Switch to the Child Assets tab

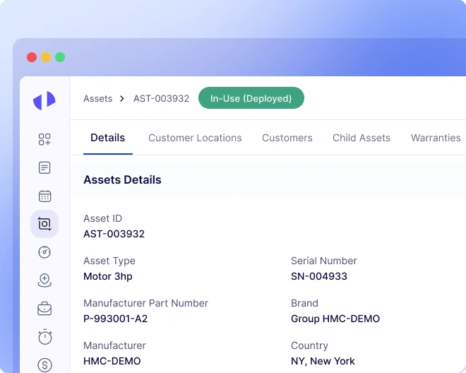(362, 138)
